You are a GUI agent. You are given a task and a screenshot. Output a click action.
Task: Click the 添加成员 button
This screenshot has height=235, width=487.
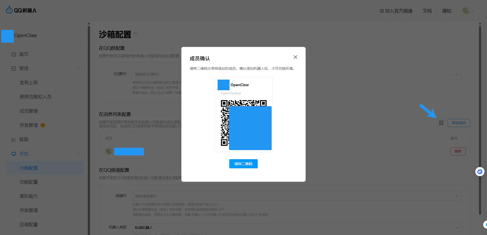(x=459, y=123)
